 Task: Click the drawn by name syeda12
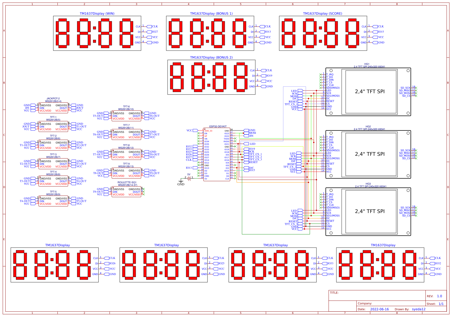(x=419, y=309)
